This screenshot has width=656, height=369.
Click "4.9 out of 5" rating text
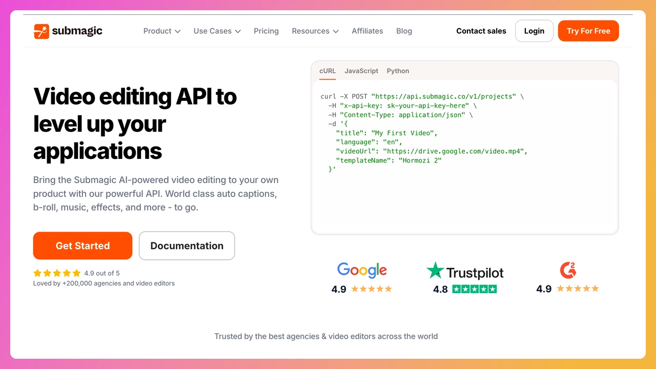(102, 273)
